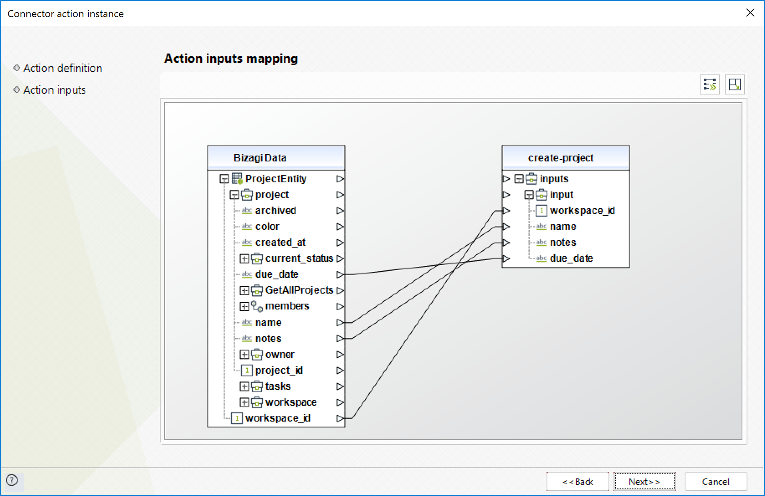The image size is (765, 496).
Task: Click the project entity briefcase icon
Action: [x=247, y=195]
